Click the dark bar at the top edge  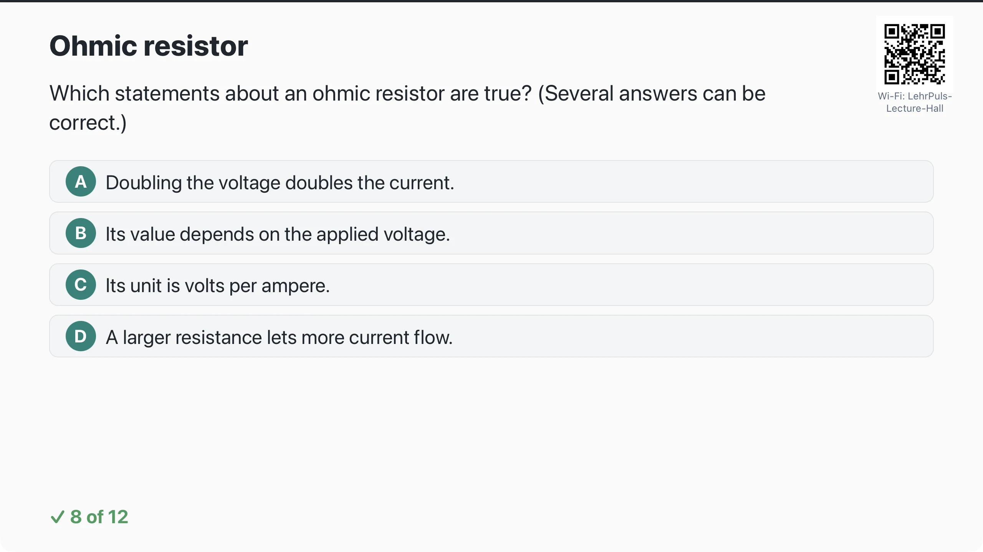tap(491, 1)
